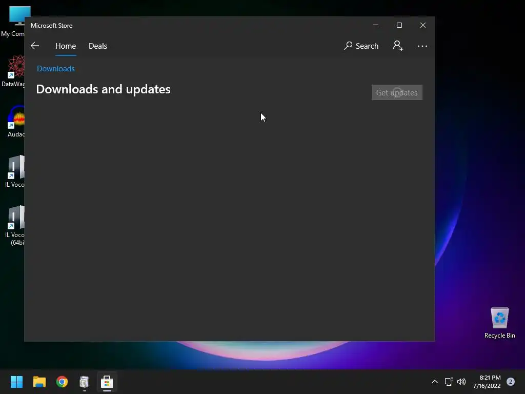Maximize the Microsoft Store window
The image size is (525, 394).
click(x=399, y=25)
